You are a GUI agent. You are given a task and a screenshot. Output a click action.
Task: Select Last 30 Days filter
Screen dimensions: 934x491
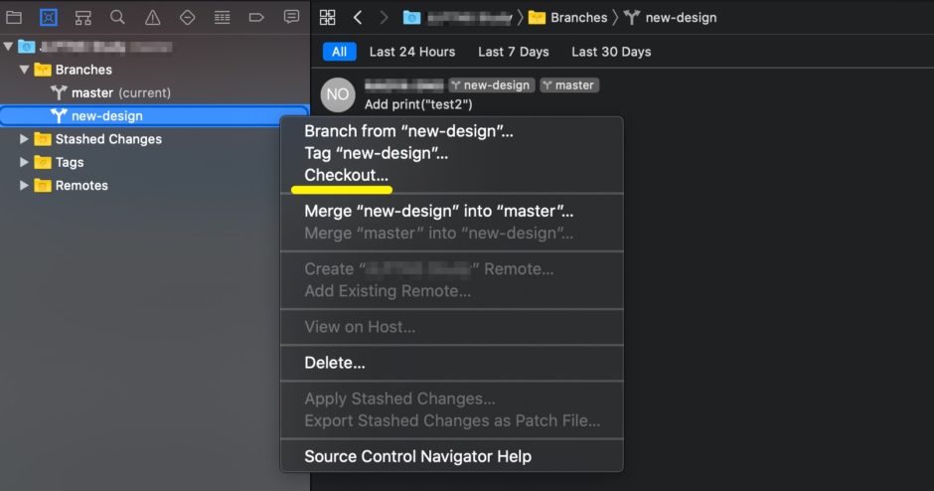tap(611, 52)
